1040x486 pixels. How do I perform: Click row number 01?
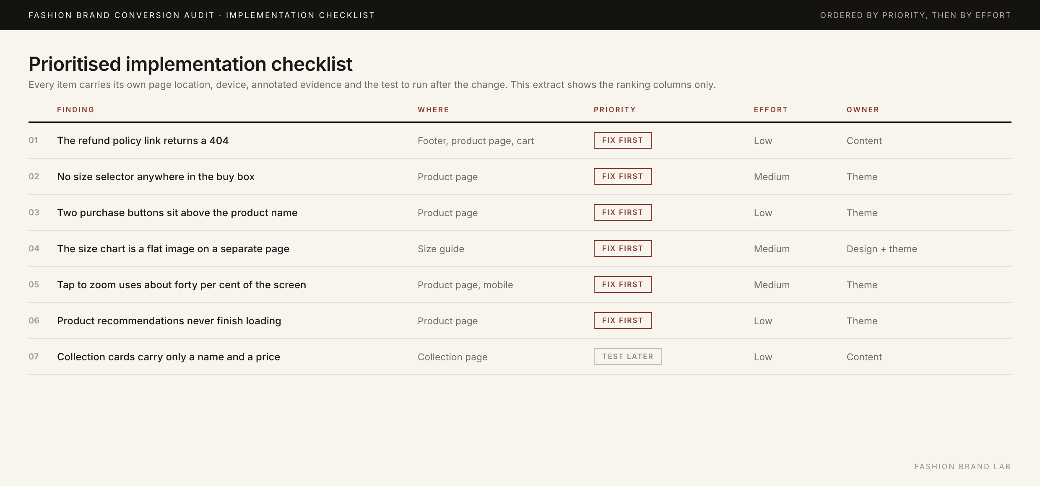(33, 140)
